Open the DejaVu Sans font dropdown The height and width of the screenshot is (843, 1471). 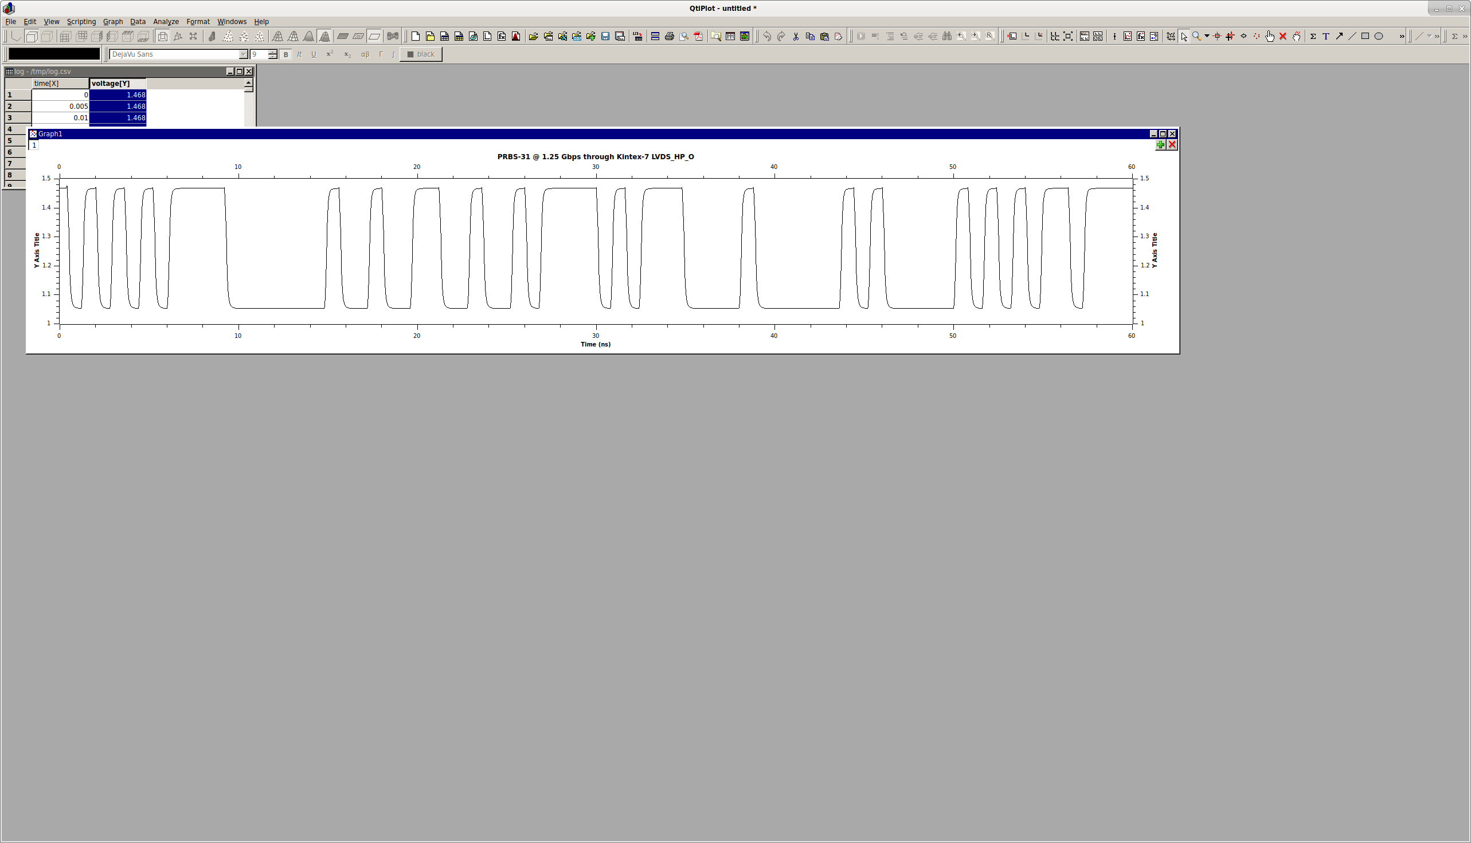click(244, 54)
